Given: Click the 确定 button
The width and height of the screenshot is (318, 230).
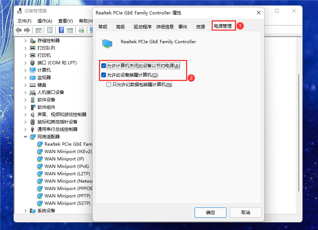Looking at the screenshot, I should click(x=210, y=213).
